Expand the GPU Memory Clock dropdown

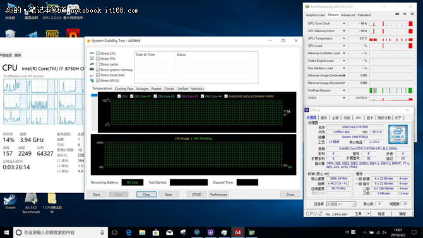344,31
